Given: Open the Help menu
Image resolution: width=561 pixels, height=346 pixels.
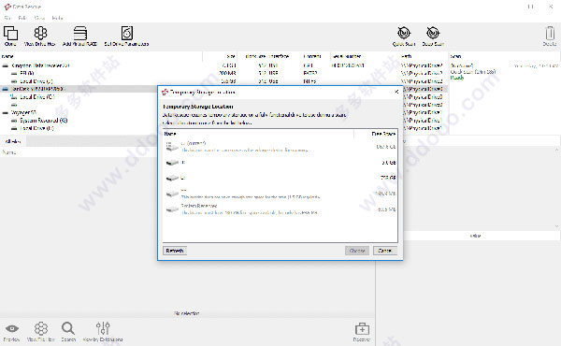Looking at the screenshot, I should pyautogui.click(x=57, y=18).
